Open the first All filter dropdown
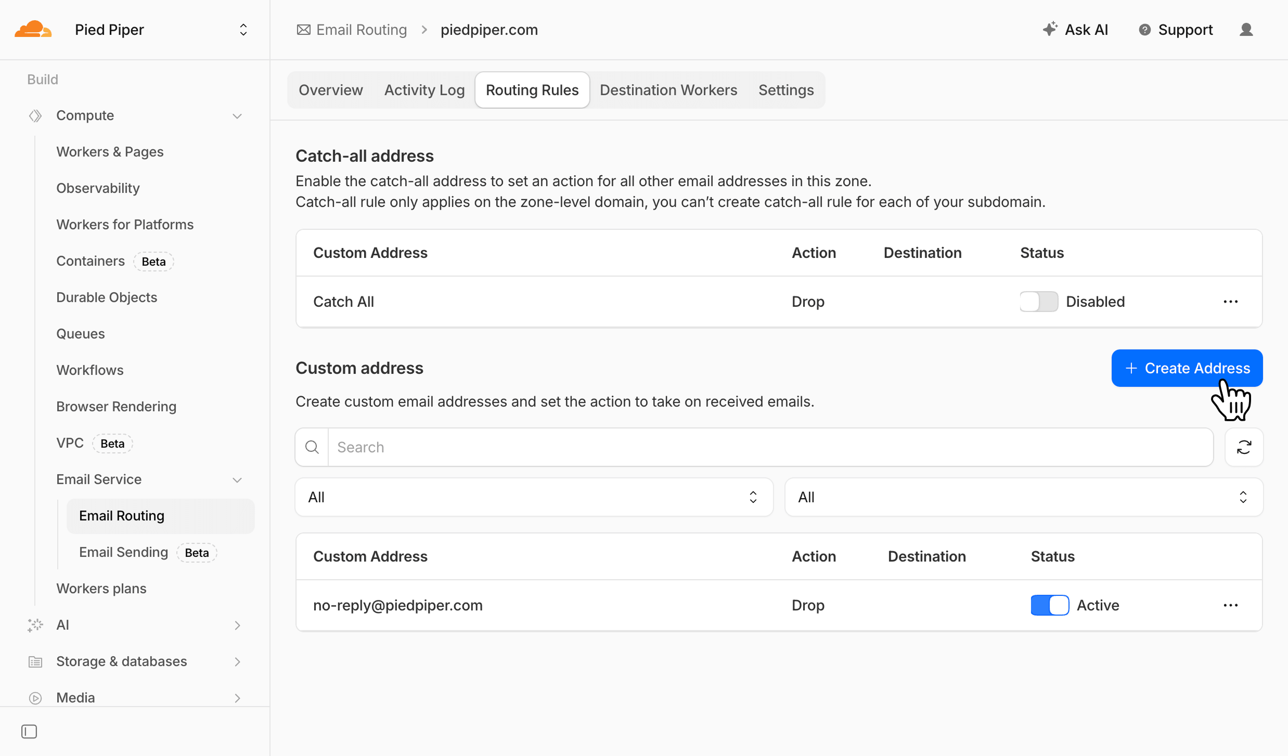Image resolution: width=1288 pixels, height=756 pixels. click(x=534, y=497)
